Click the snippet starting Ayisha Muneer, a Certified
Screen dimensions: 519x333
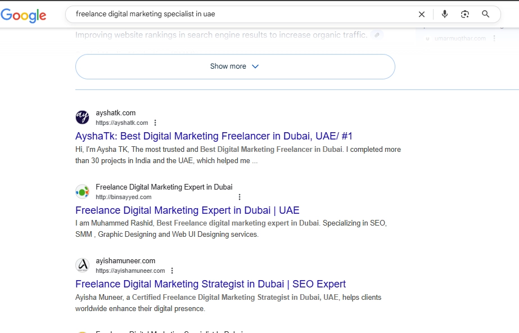pyautogui.click(x=228, y=303)
